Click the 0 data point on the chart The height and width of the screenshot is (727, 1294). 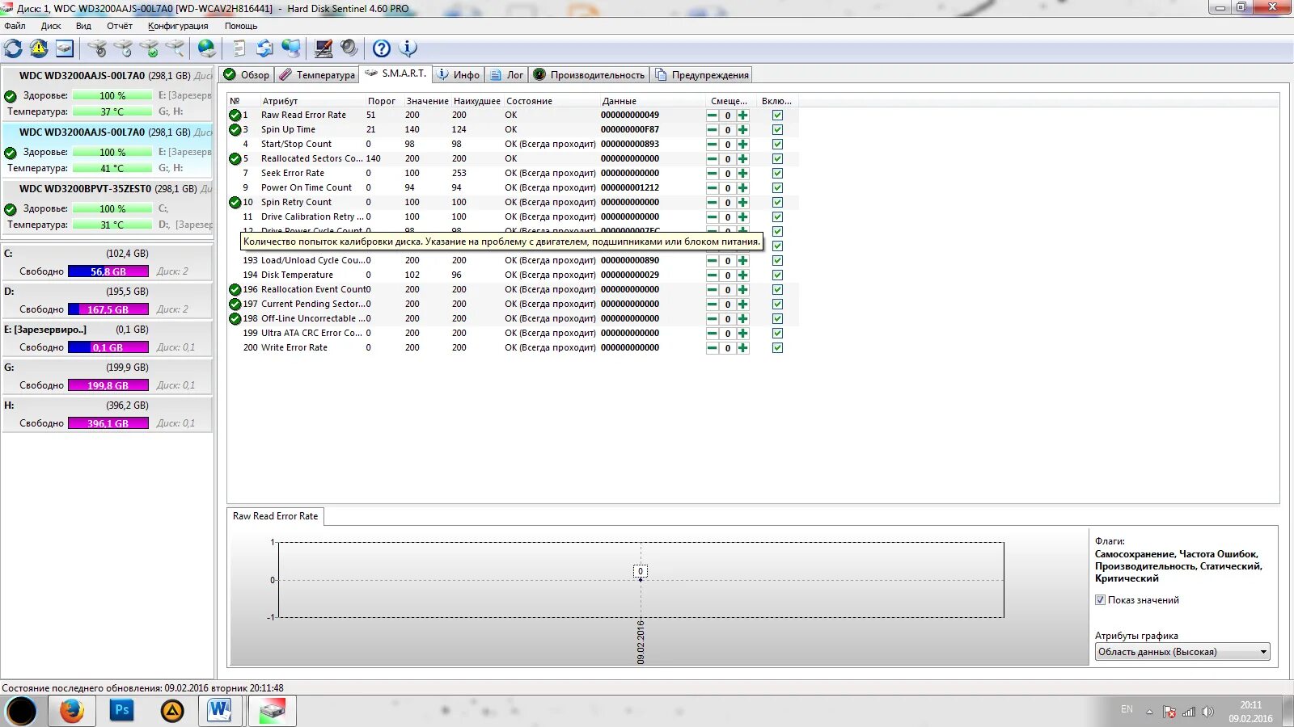pos(641,572)
